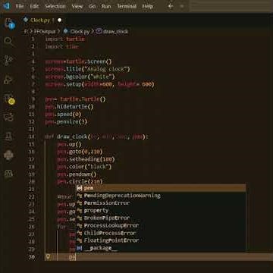Click the 'import turtle' code line

pos(65,39)
